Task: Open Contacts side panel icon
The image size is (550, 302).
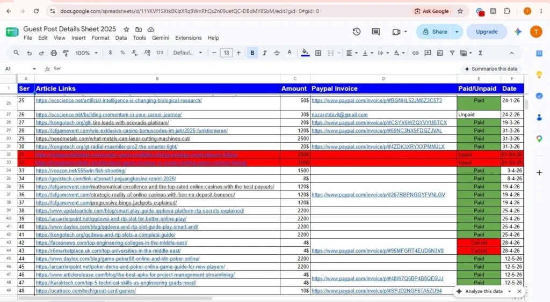Action: click(539, 117)
